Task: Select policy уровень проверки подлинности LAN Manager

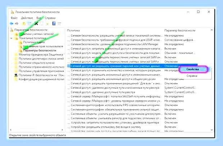Action: coord(114,44)
